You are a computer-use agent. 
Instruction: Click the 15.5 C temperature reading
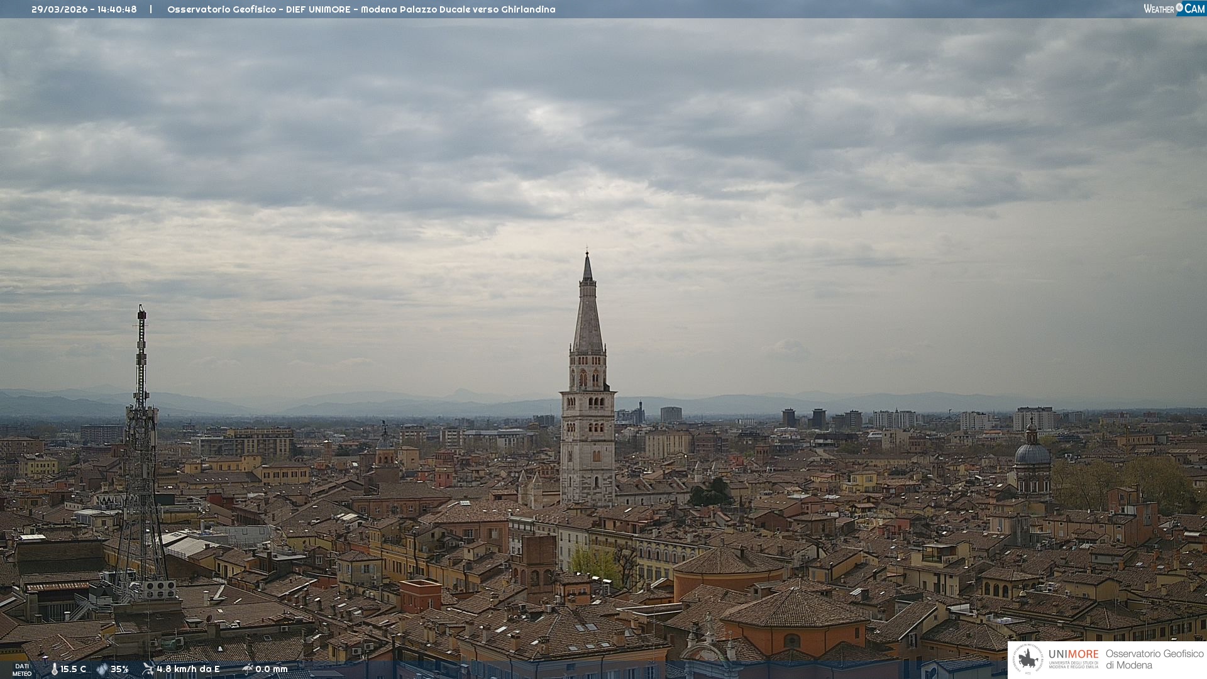[x=73, y=669]
